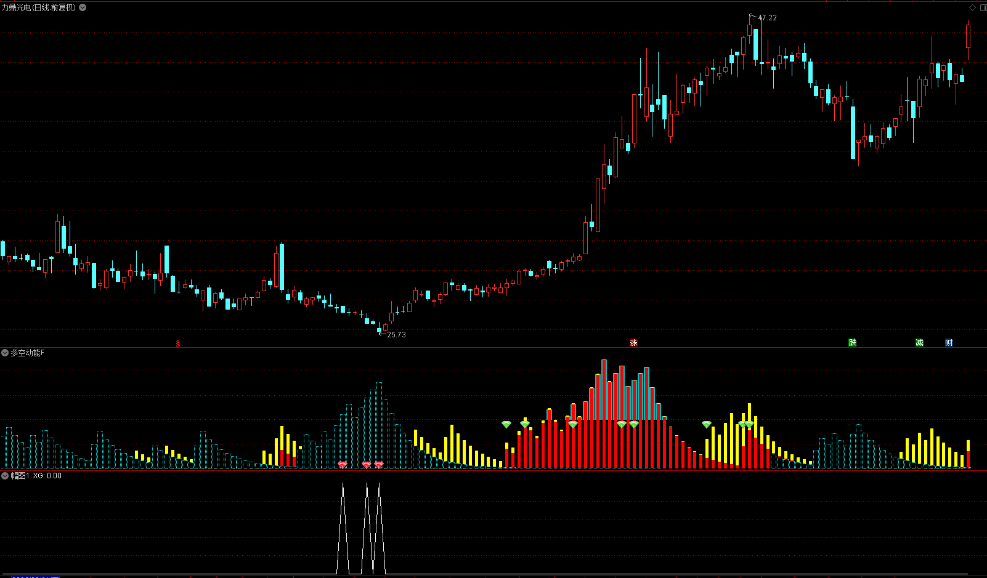Click the green 减 event marker
Image resolution: width=987 pixels, height=578 pixels.
(919, 342)
